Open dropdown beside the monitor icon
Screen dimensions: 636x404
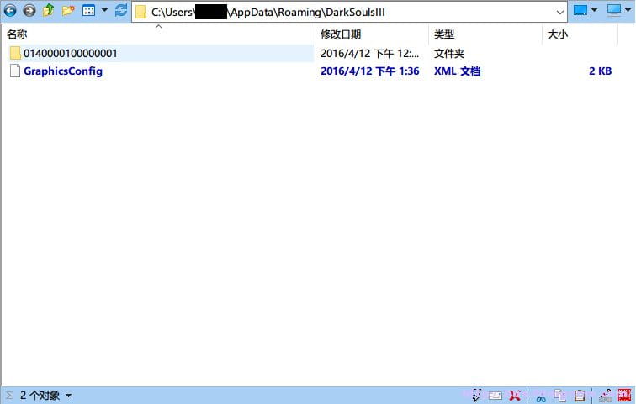point(628,10)
